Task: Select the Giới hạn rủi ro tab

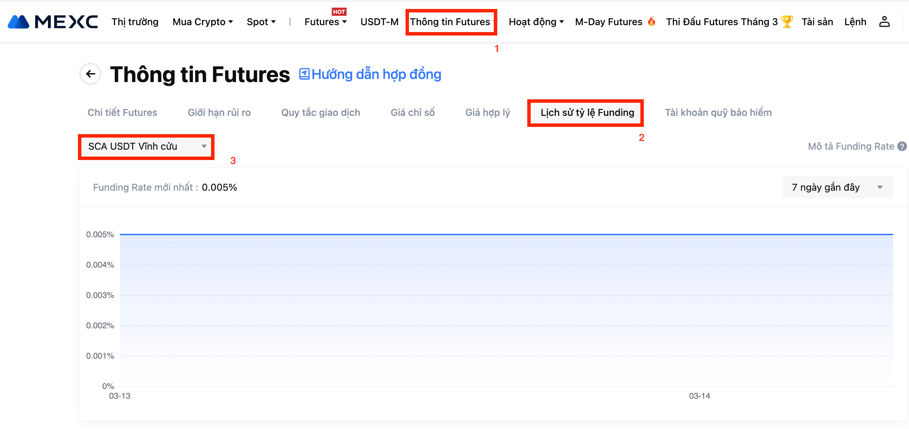Action: [x=219, y=112]
